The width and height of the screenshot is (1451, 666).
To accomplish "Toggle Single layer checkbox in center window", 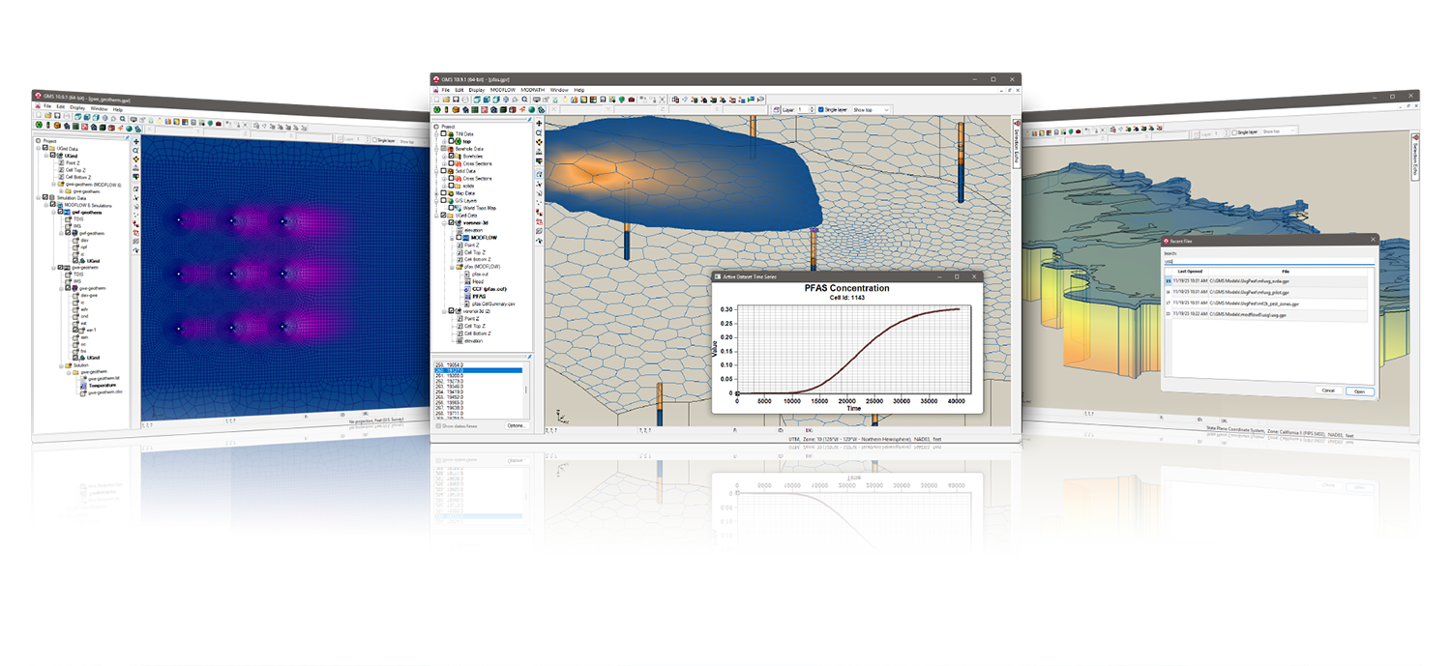I will 821,109.
